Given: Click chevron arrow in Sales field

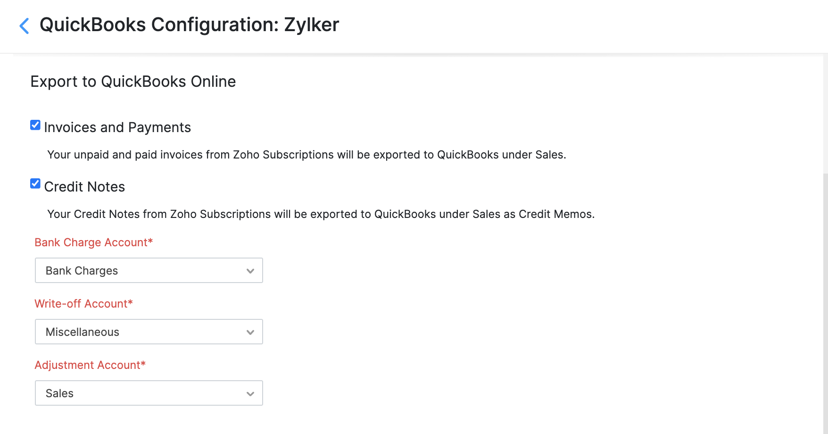Looking at the screenshot, I should [250, 393].
